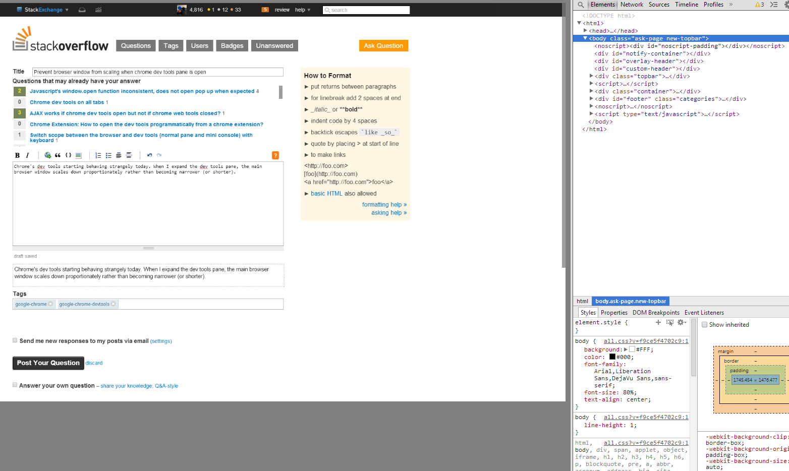Open the Unanswered questions page

click(x=274, y=46)
